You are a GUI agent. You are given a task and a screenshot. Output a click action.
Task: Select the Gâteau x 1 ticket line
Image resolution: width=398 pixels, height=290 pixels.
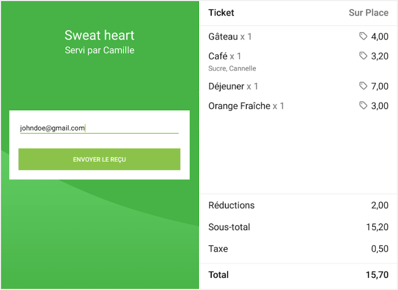tap(230, 37)
